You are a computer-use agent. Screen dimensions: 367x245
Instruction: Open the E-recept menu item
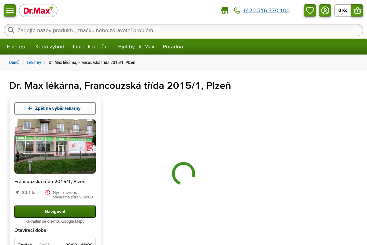tap(17, 47)
